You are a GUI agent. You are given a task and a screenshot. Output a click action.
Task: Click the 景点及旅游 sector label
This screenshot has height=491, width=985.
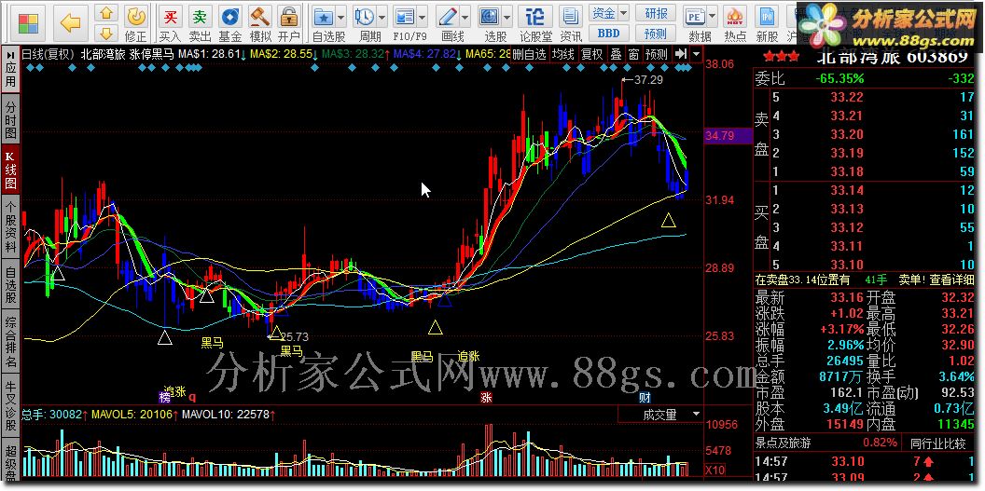click(x=782, y=443)
